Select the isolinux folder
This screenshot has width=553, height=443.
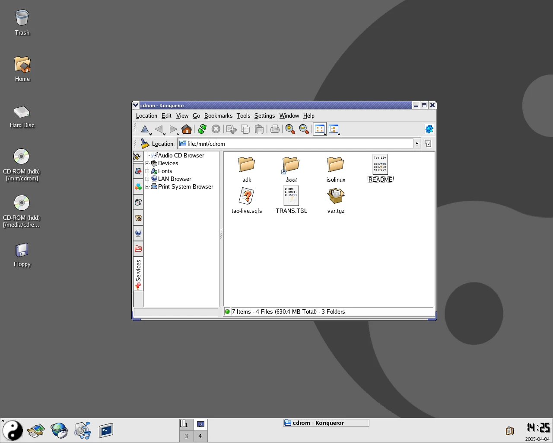(x=336, y=170)
